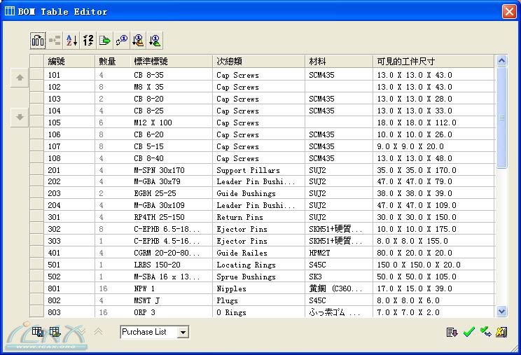Click the 'Guide Bushings' cell
Viewport: 521px width, 355px height.
click(x=258, y=193)
